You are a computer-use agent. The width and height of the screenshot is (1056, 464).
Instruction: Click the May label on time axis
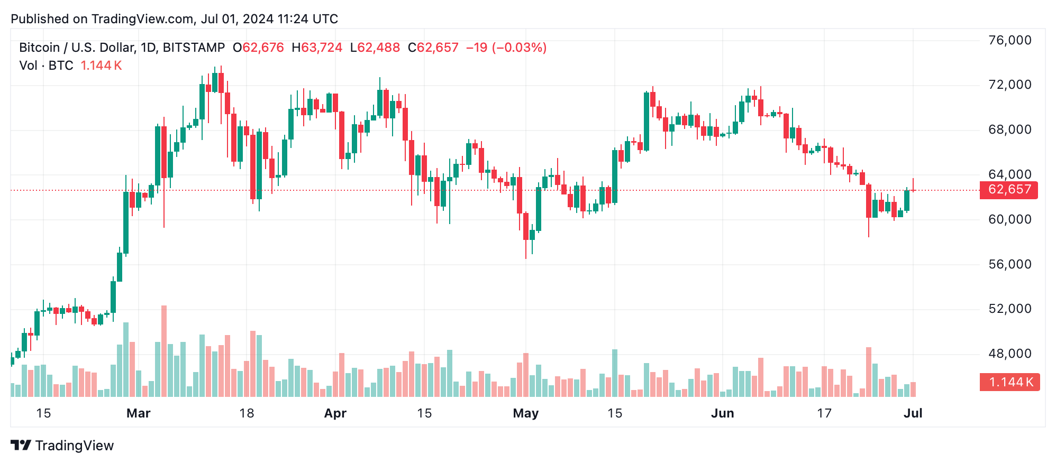pyautogui.click(x=525, y=413)
